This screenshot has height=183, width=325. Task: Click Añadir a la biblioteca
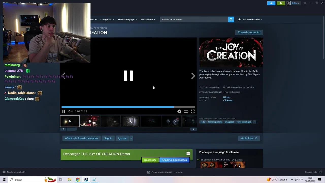click(x=174, y=160)
